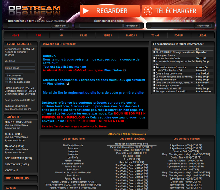220x190 pixels.
Task: Focus the manga search text field
Action: pyautogui.click(x=172, y=26)
